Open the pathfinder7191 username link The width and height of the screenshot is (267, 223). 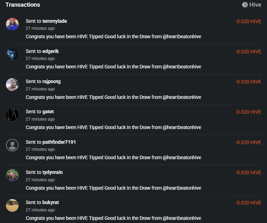(x=59, y=142)
